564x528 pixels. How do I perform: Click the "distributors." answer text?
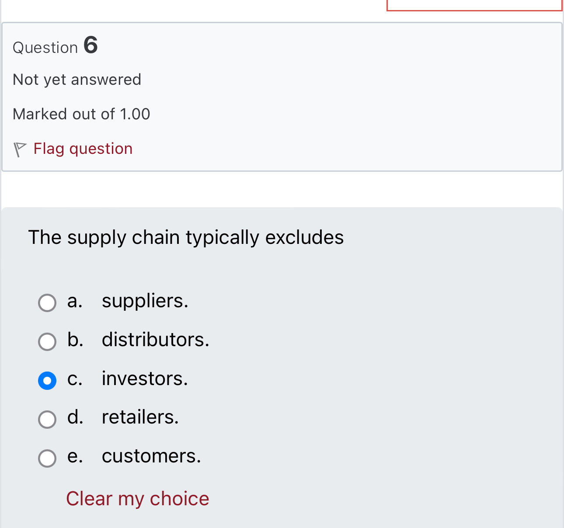point(156,340)
